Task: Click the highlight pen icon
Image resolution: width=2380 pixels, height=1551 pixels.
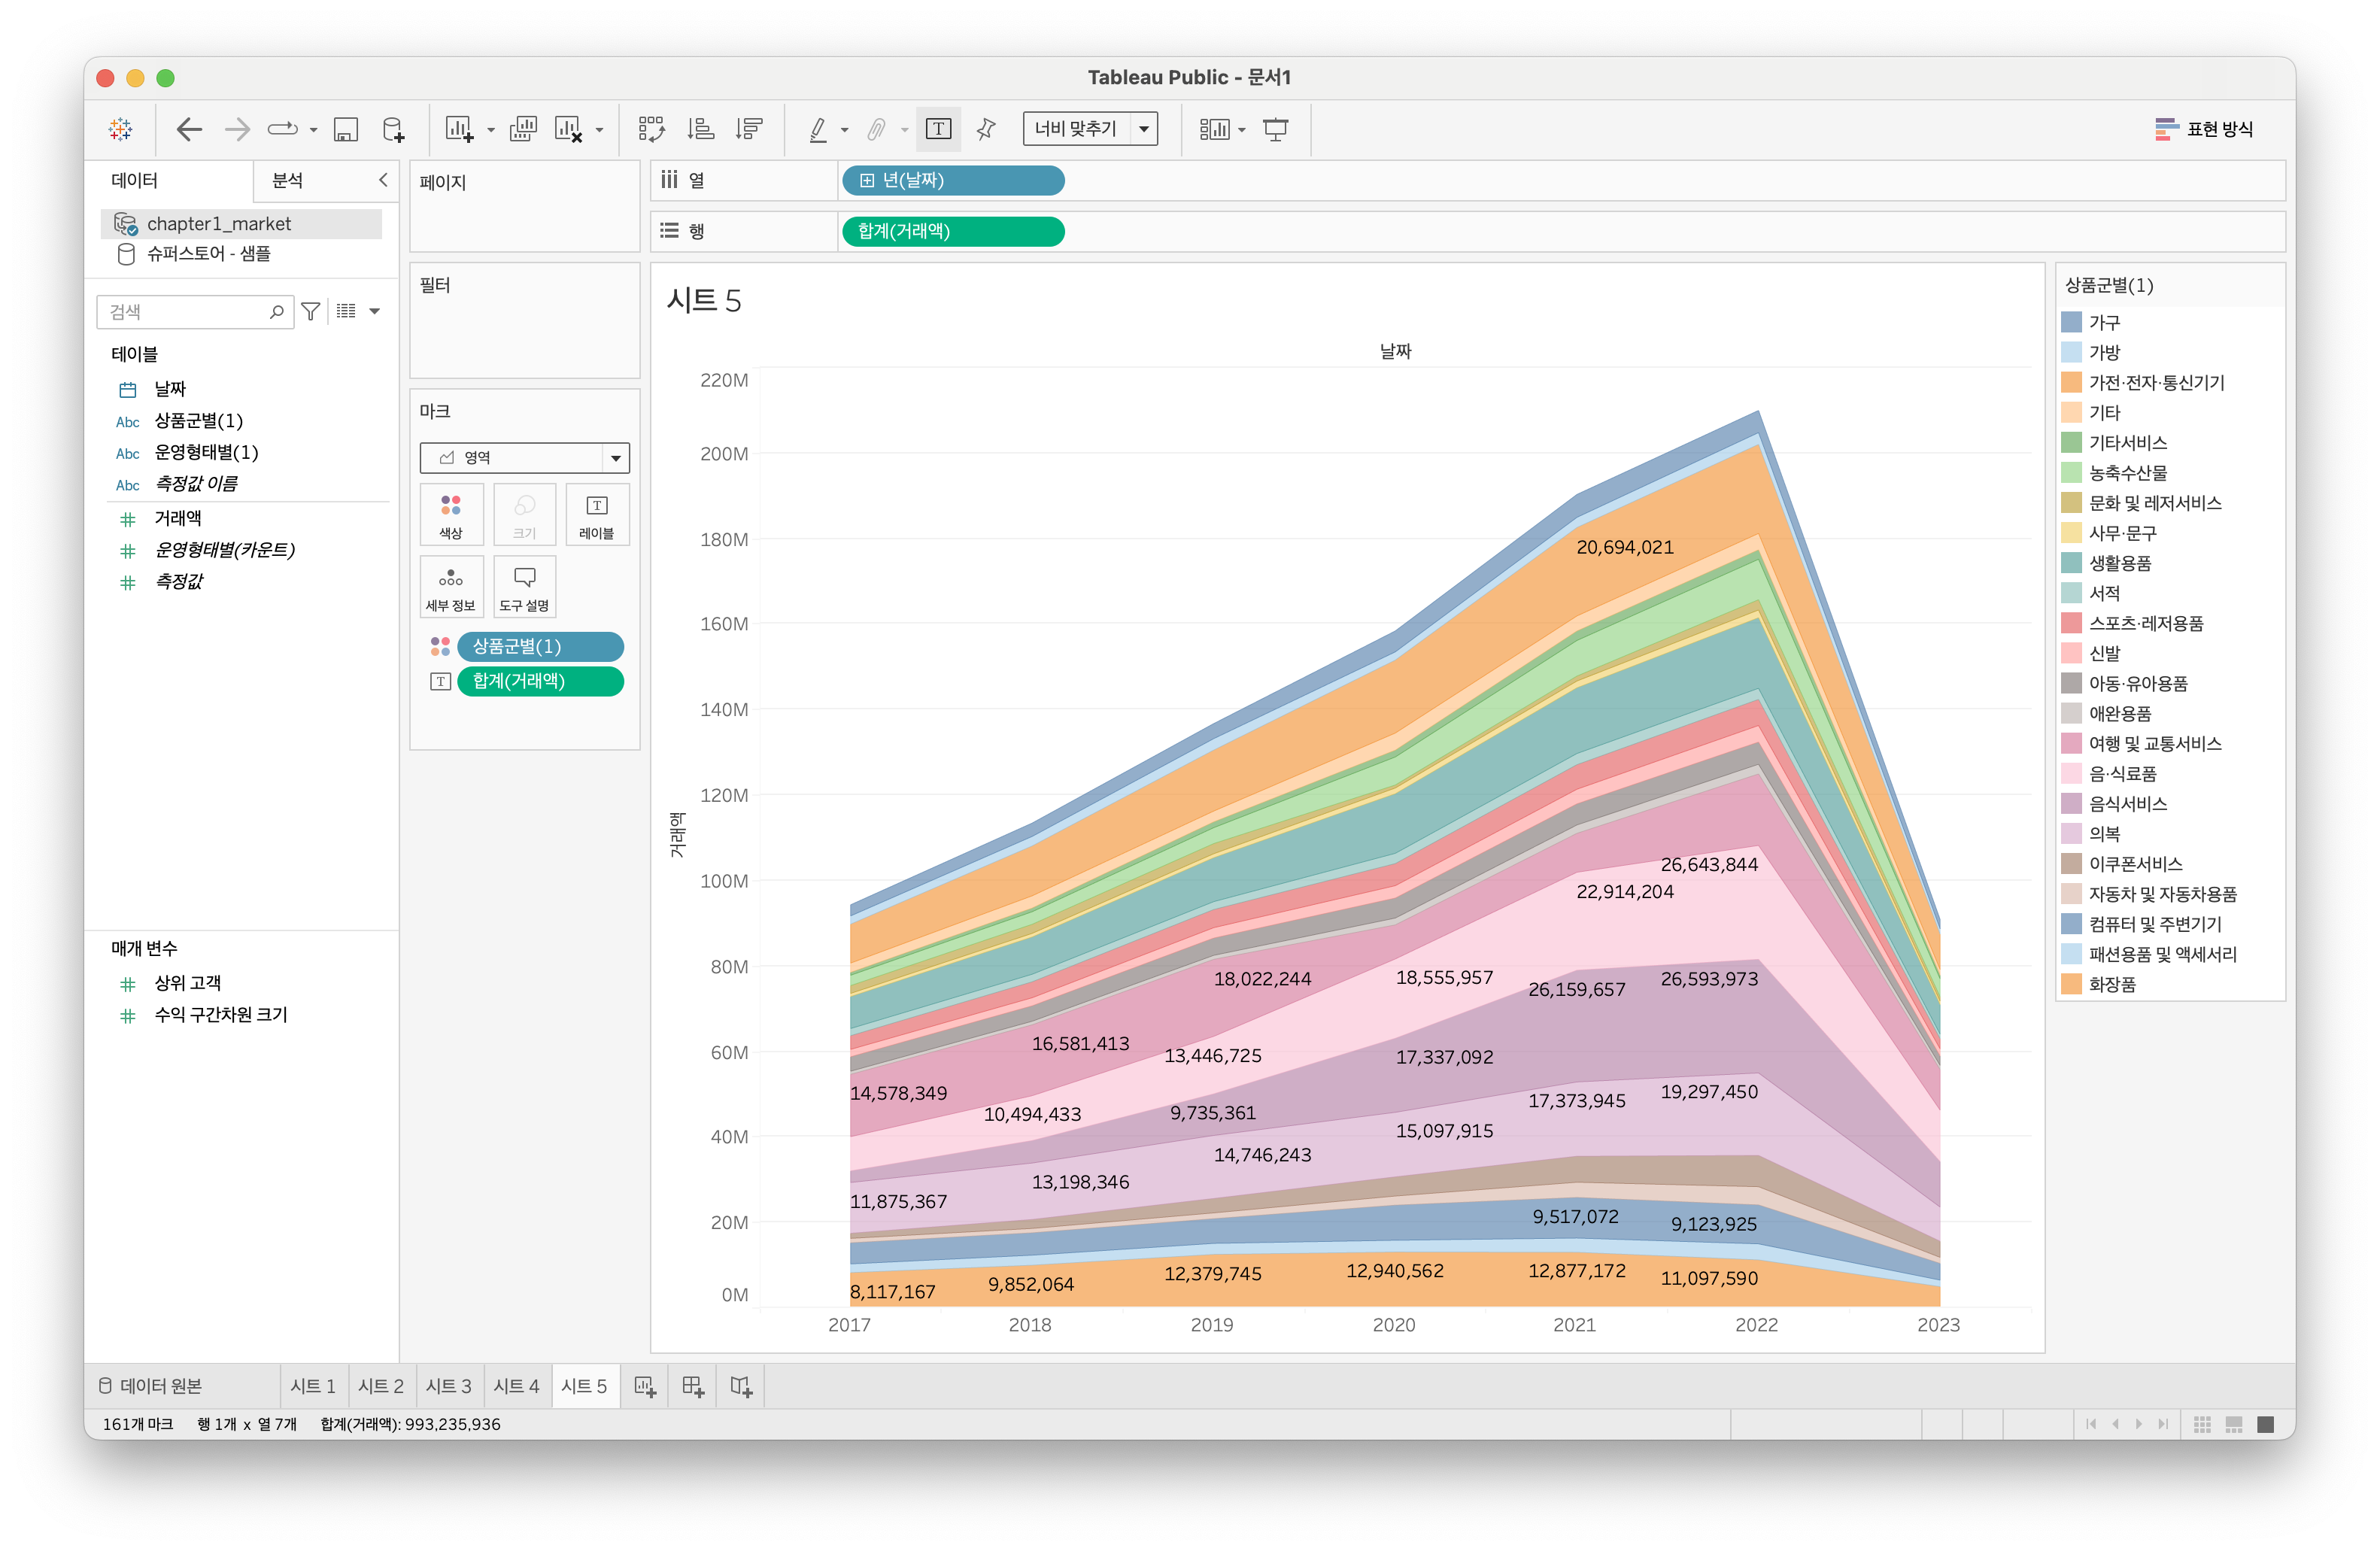Action: pos(818,129)
